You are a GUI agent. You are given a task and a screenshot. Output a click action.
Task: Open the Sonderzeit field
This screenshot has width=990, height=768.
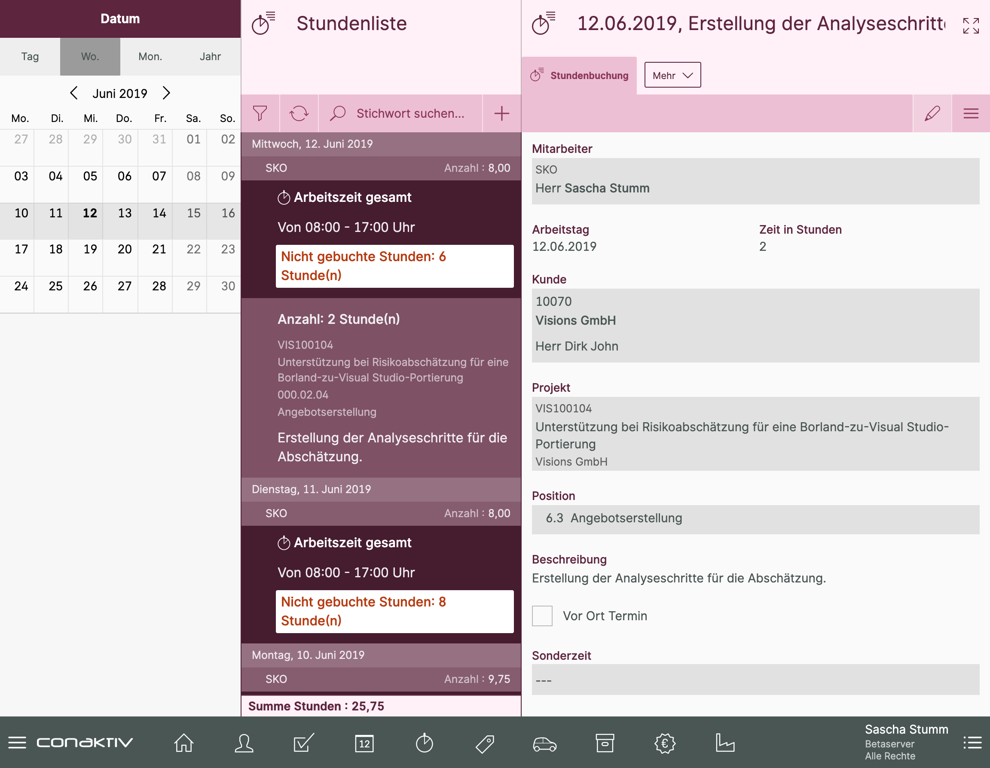(755, 680)
